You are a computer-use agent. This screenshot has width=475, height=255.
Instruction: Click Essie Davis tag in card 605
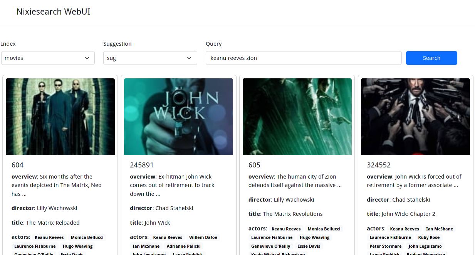pos(309,246)
